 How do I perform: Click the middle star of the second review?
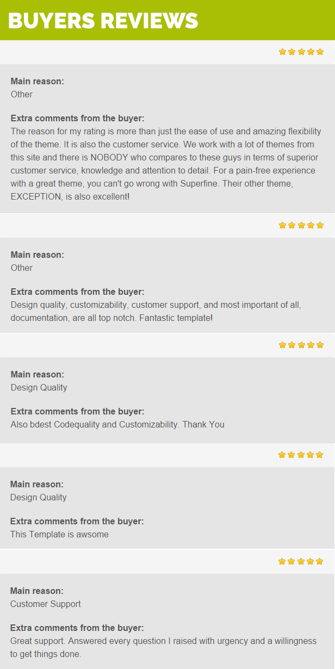coord(301,225)
